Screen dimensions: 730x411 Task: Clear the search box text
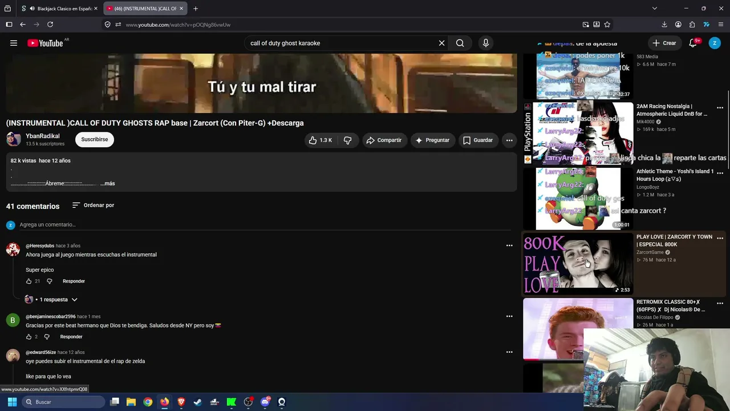tap(441, 43)
